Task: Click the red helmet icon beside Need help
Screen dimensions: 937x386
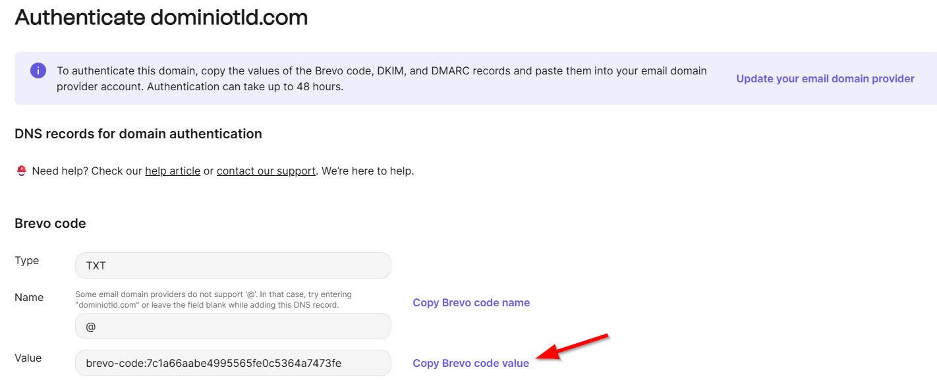Action: pyautogui.click(x=22, y=171)
